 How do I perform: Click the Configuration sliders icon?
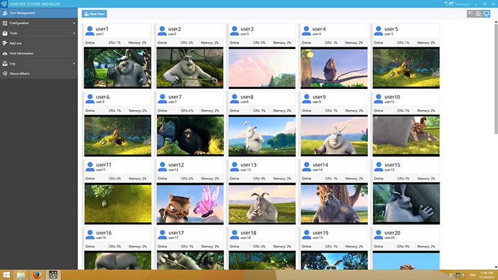5,23
